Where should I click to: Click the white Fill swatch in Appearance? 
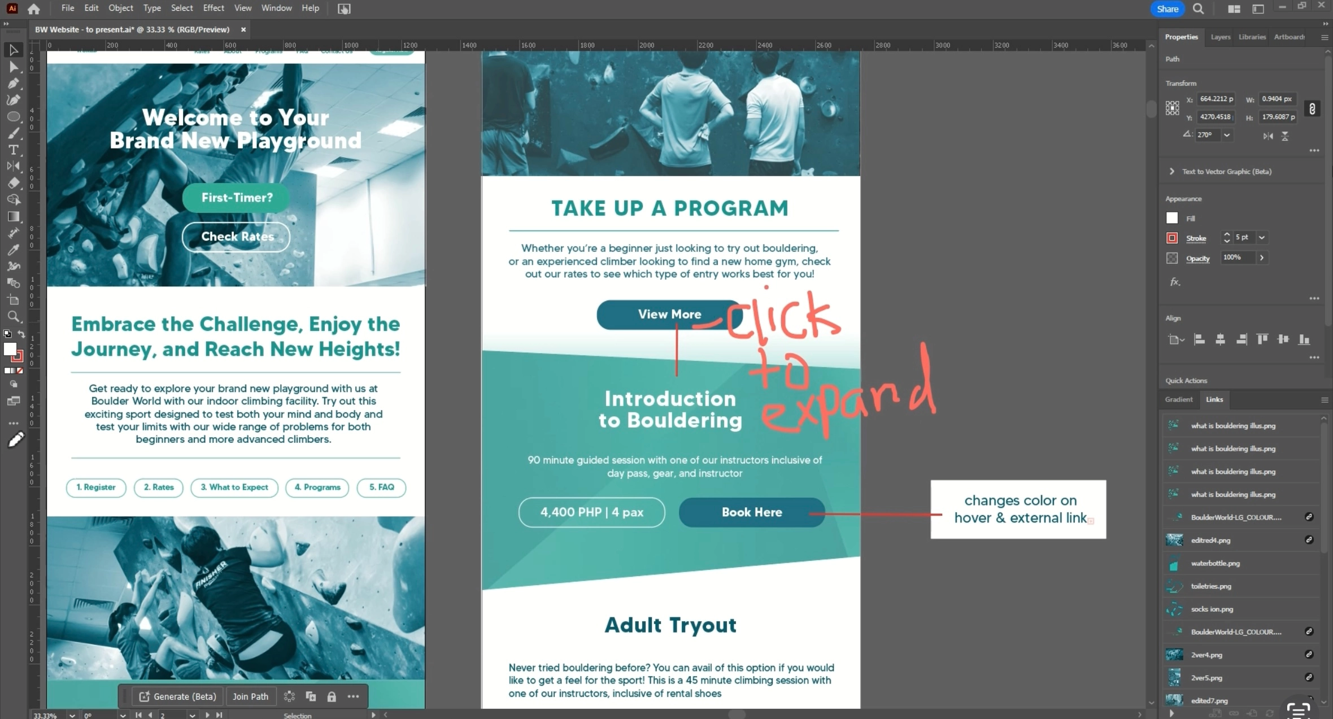(1172, 218)
